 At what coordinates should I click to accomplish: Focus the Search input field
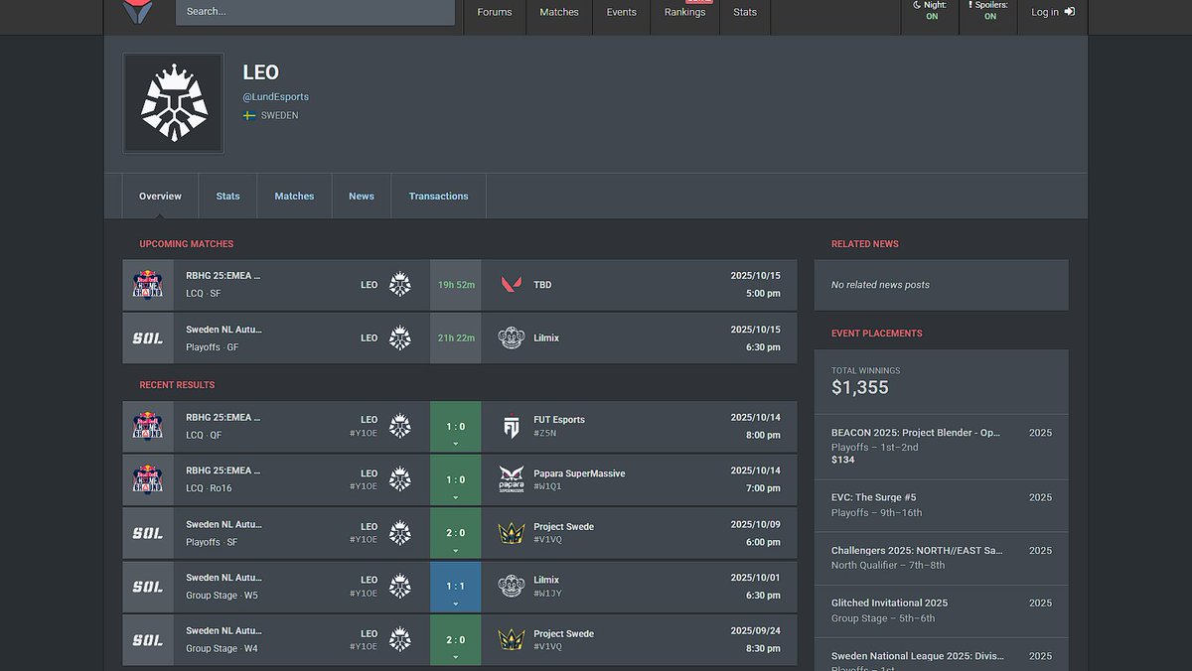pos(315,12)
